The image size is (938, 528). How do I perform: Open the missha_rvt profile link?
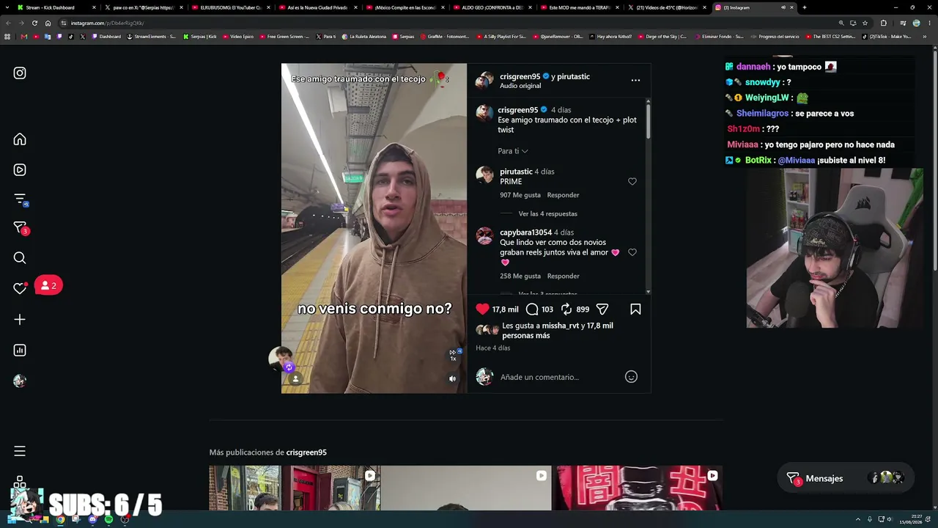(560, 326)
